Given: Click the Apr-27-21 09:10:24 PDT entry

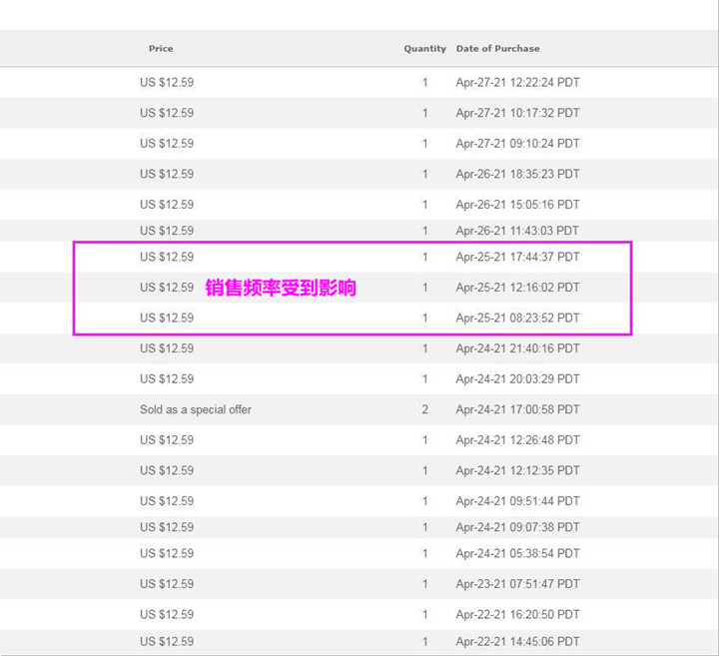Looking at the screenshot, I should (x=517, y=144).
